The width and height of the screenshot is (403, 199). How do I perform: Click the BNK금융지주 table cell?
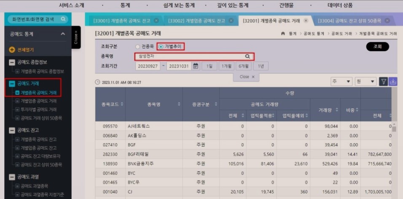154,164
